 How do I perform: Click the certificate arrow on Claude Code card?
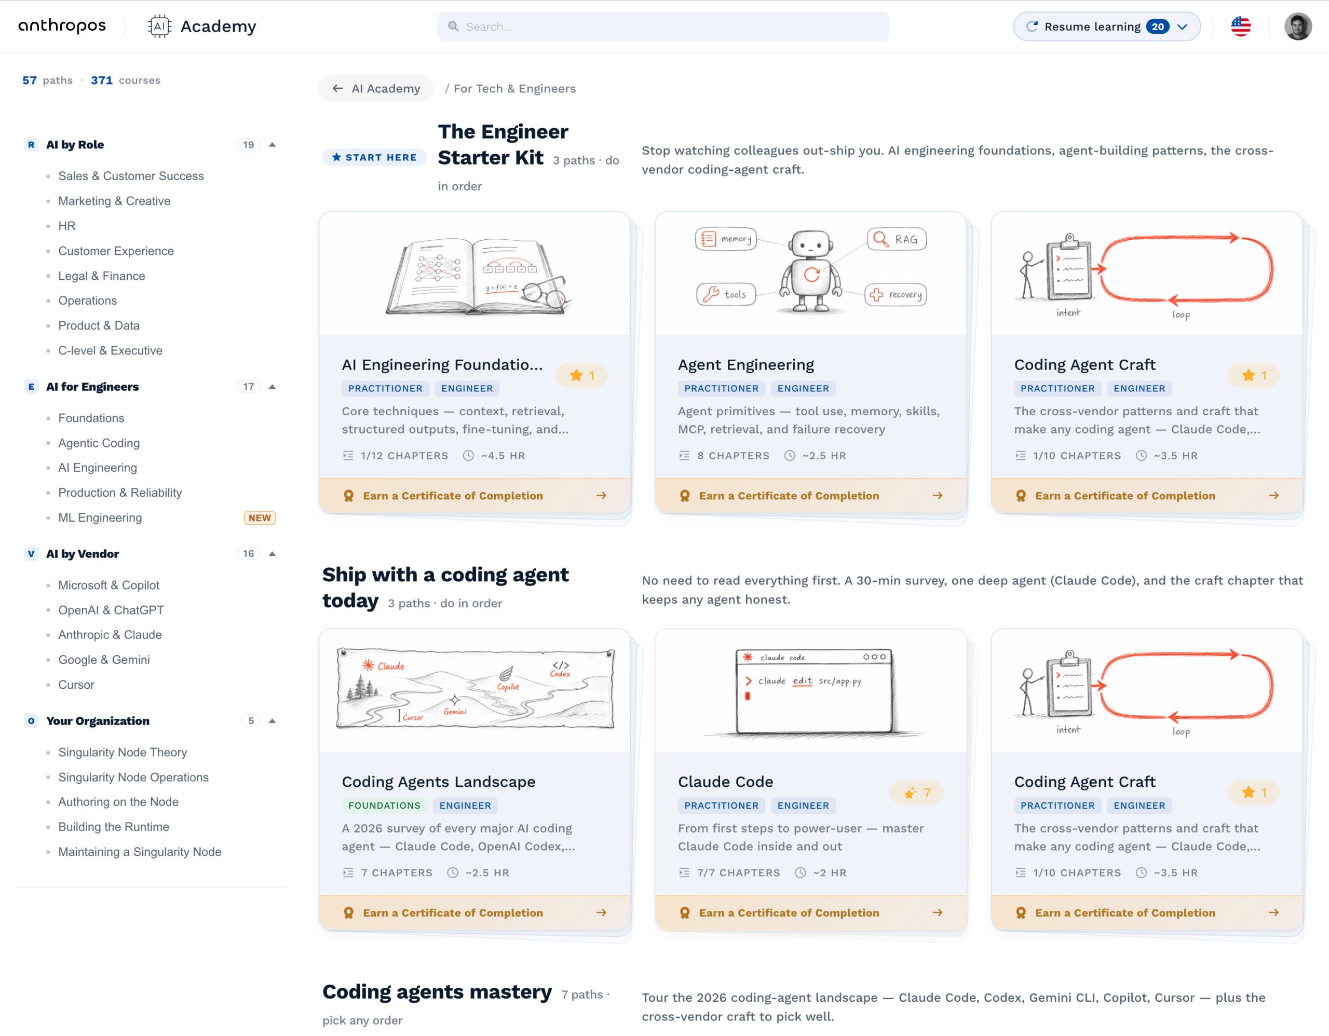(938, 912)
